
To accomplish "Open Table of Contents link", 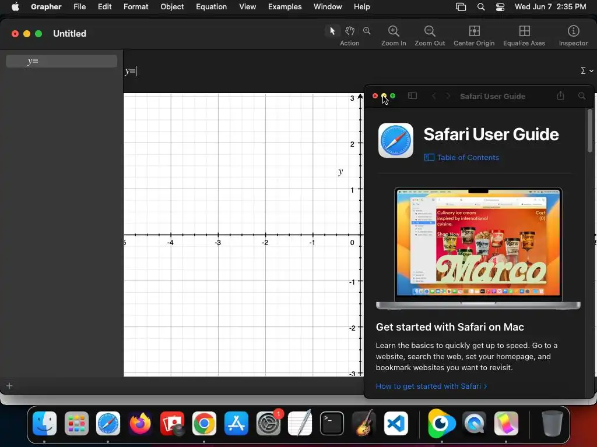I will pyautogui.click(x=462, y=157).
